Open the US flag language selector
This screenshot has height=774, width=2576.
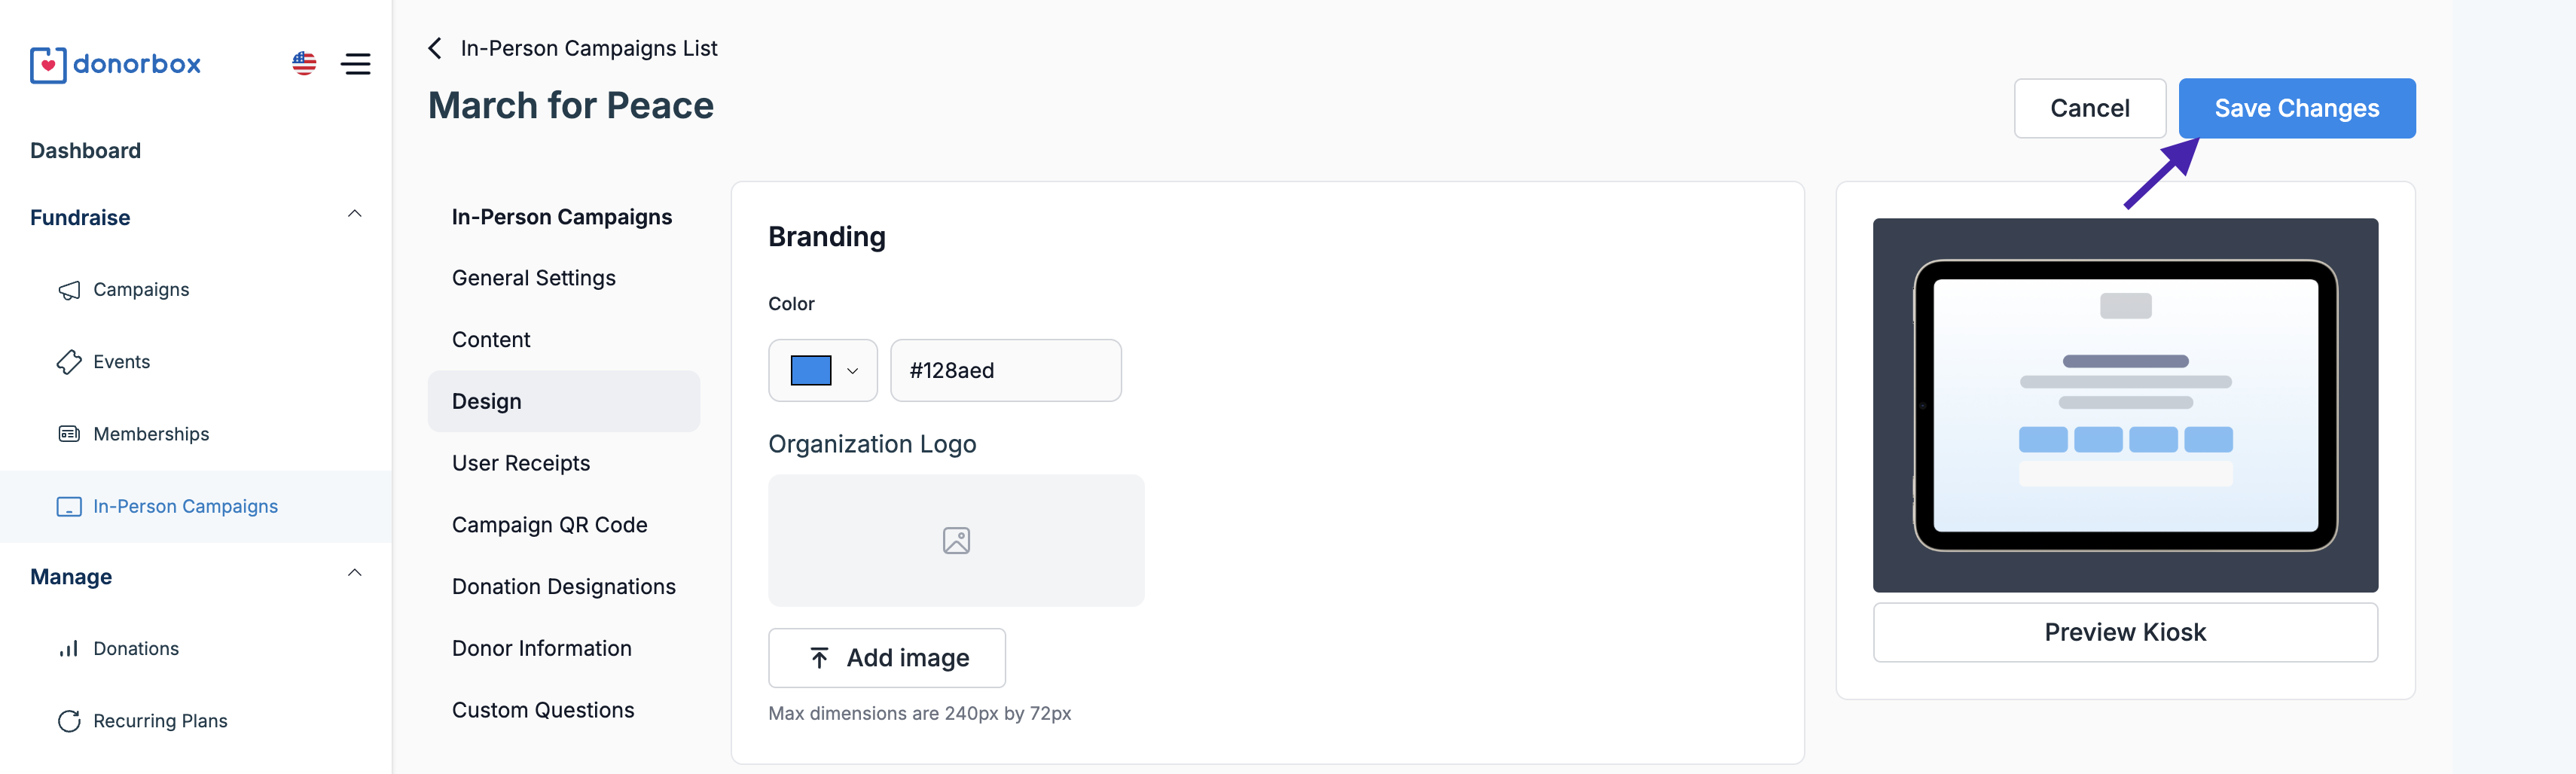304,64
